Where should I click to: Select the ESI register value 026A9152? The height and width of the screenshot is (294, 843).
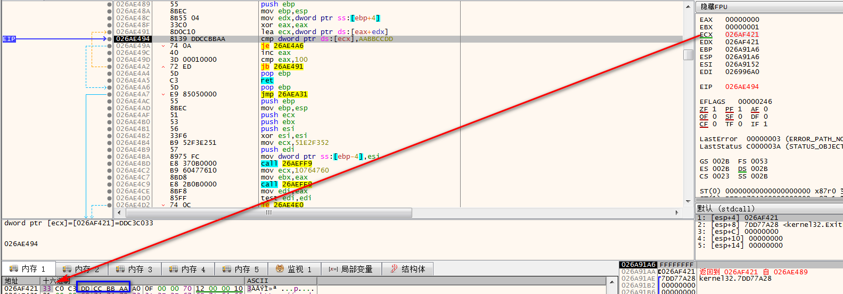tap(742, 64)
